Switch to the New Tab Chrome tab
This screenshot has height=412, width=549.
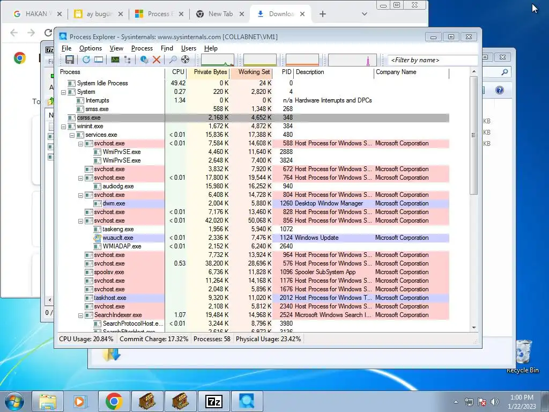click(220, 14)
